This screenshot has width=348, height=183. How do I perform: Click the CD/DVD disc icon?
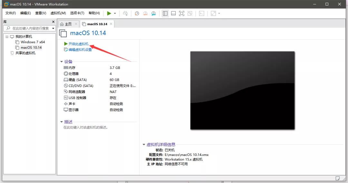click(x=66, y=86)
